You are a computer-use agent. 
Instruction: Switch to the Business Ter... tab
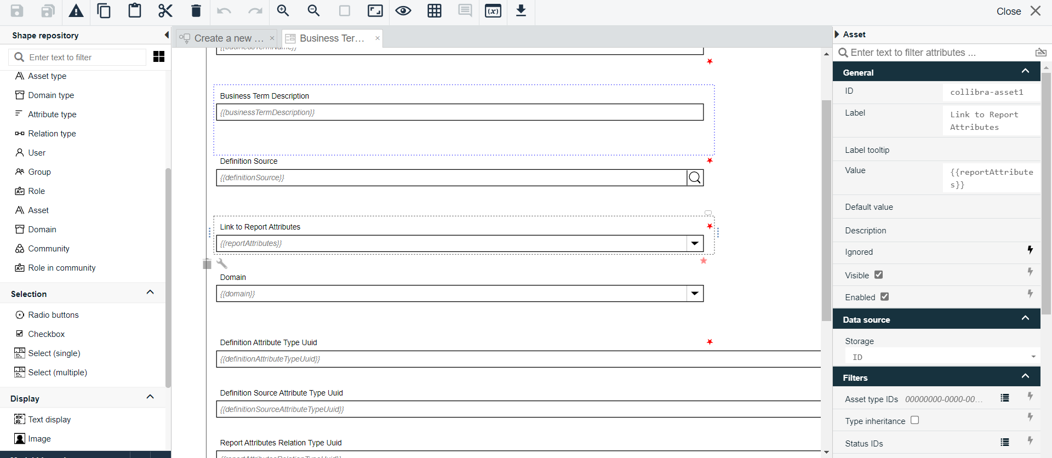tap(331, 38)
